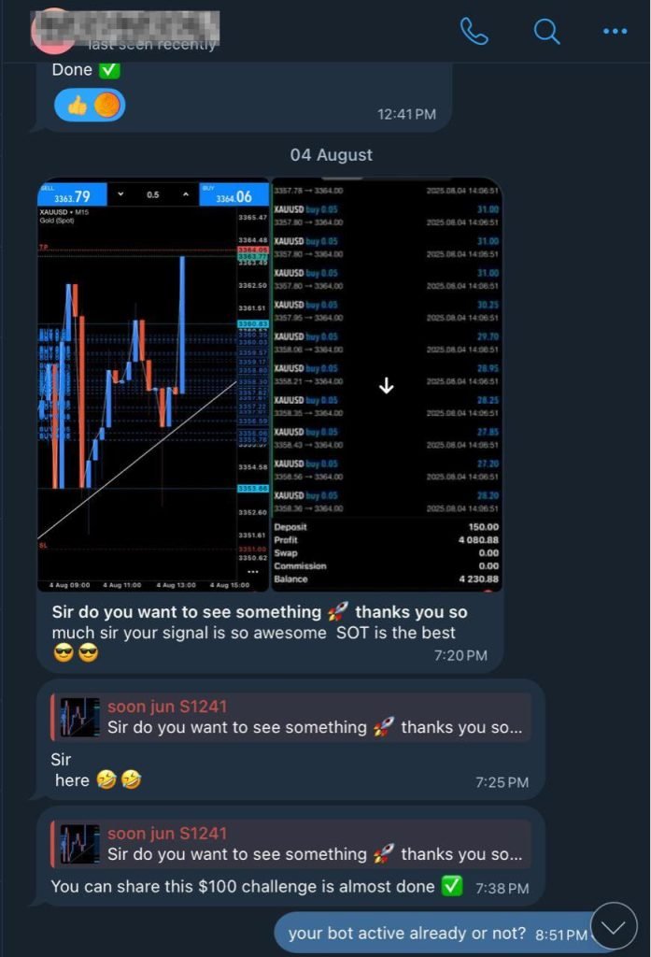Click the green checkmark Done message
Image resolution: width=651 pixels, height=957 pixels.
tap(85, 70)
